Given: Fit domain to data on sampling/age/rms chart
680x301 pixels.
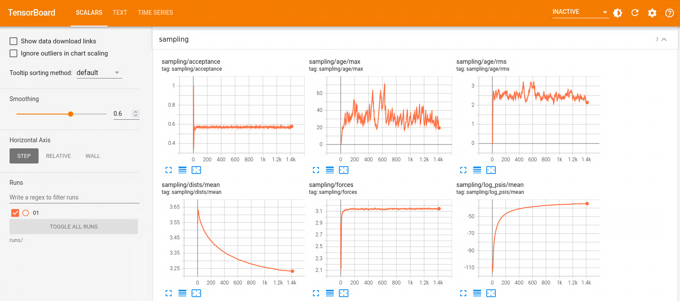Looking at the screenshot, I should (491, 170).
